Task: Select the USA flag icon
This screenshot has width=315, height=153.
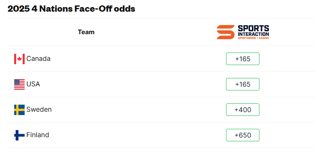Action: click(19, 84)
